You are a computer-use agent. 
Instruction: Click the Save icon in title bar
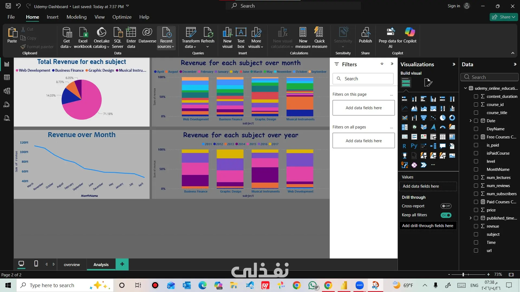coord(8,6)
